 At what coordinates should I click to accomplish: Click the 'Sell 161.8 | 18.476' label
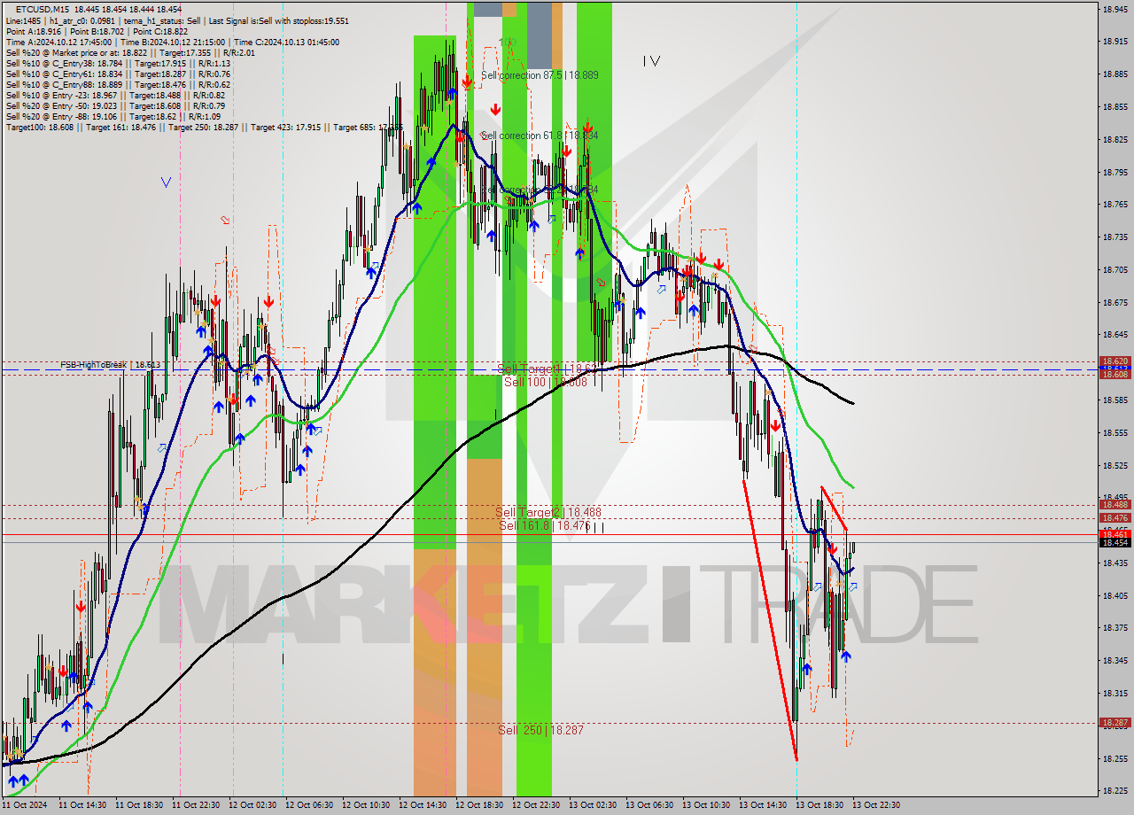click(x=545, y=525)
